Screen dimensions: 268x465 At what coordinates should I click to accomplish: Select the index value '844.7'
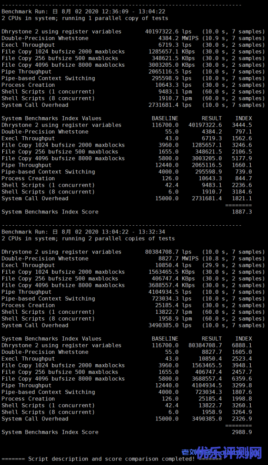click(243, 178)
